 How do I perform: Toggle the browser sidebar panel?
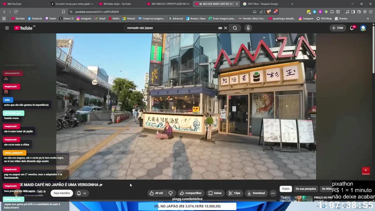click(353, 12)
